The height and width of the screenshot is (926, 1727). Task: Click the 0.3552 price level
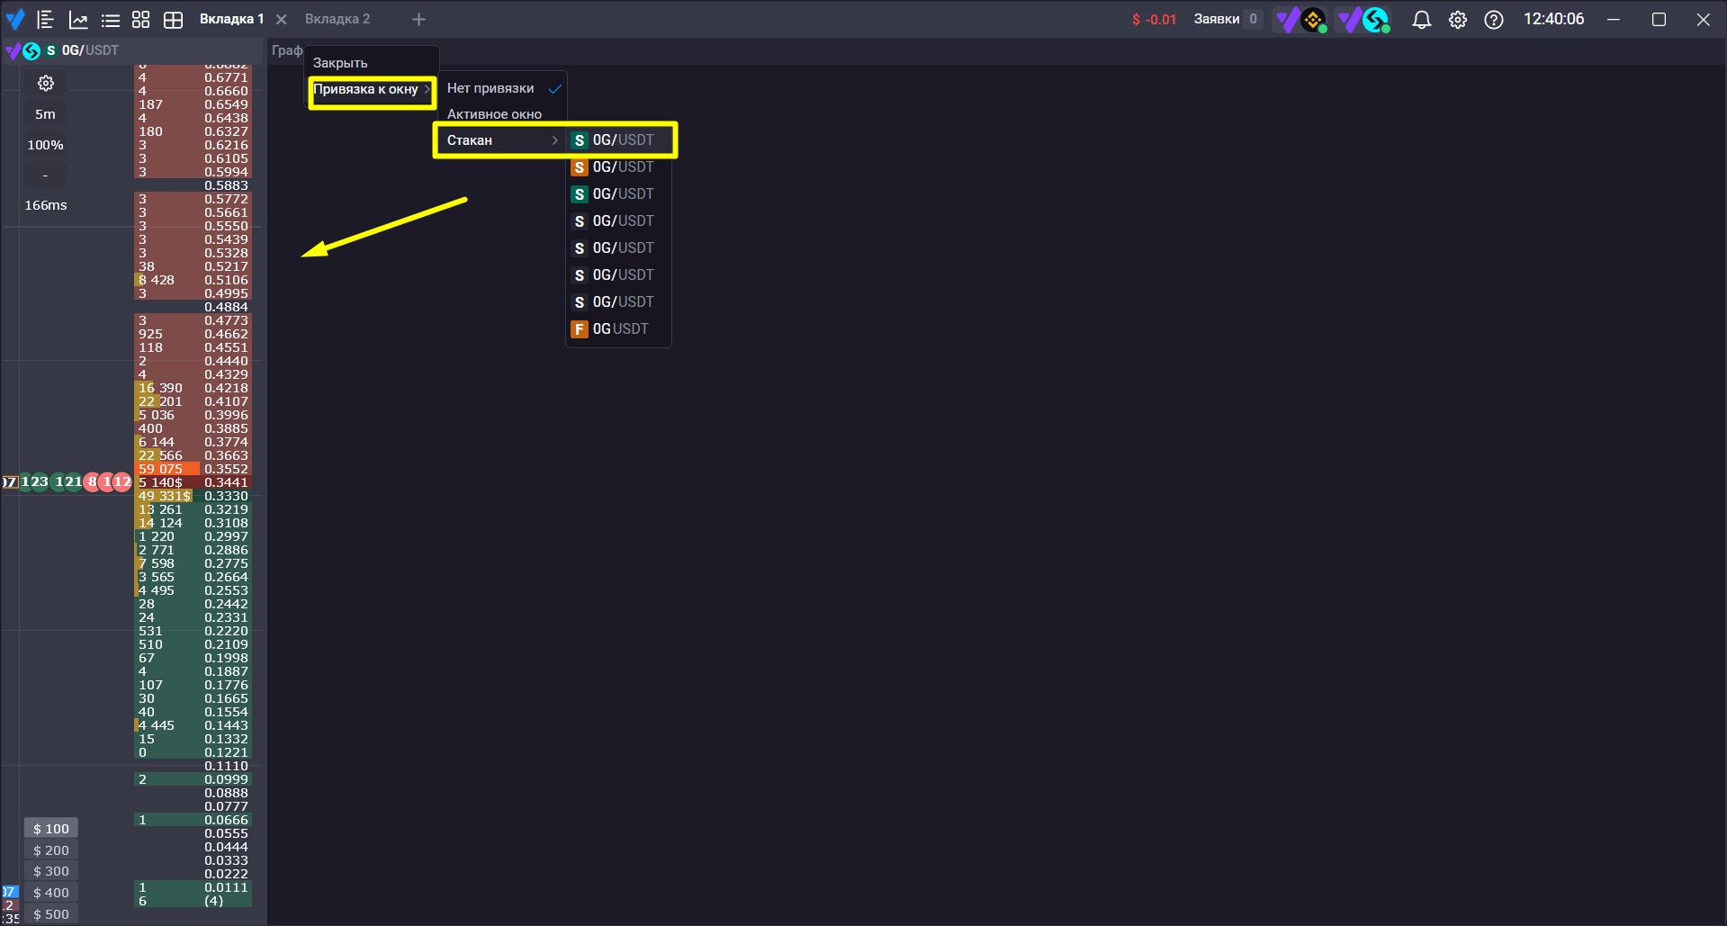pos(226,469)
